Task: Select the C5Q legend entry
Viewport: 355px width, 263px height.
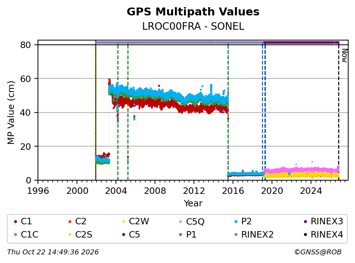Action: [191, 221]
